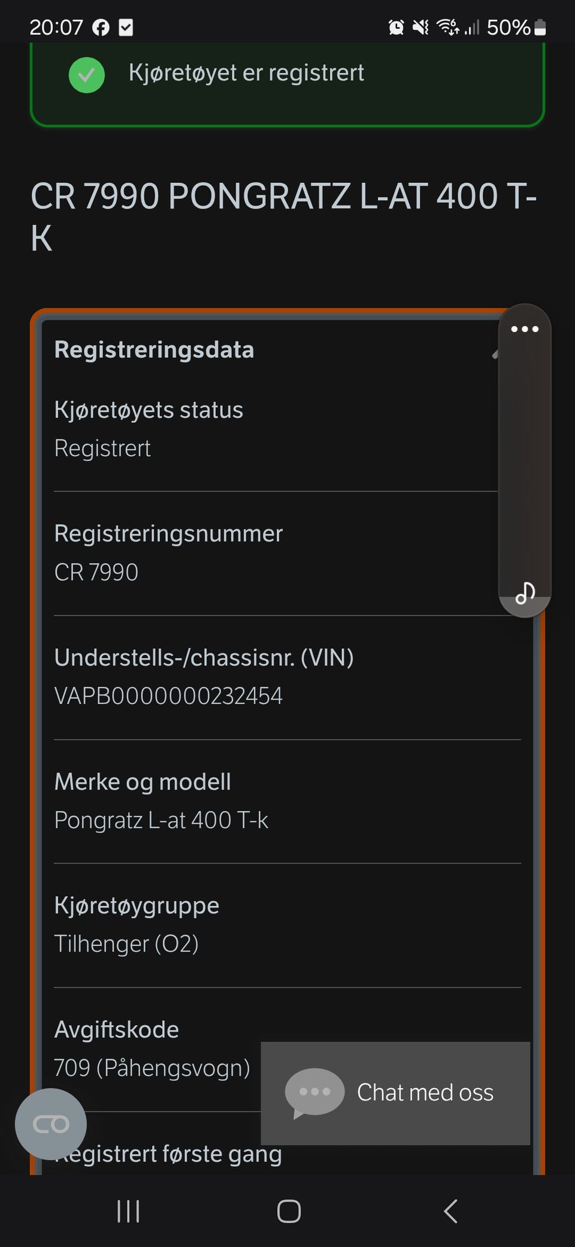This screenshot has width=575, height=1247.
Task: Tap the alarm clock status icon
Action: [x=396, y=27]
